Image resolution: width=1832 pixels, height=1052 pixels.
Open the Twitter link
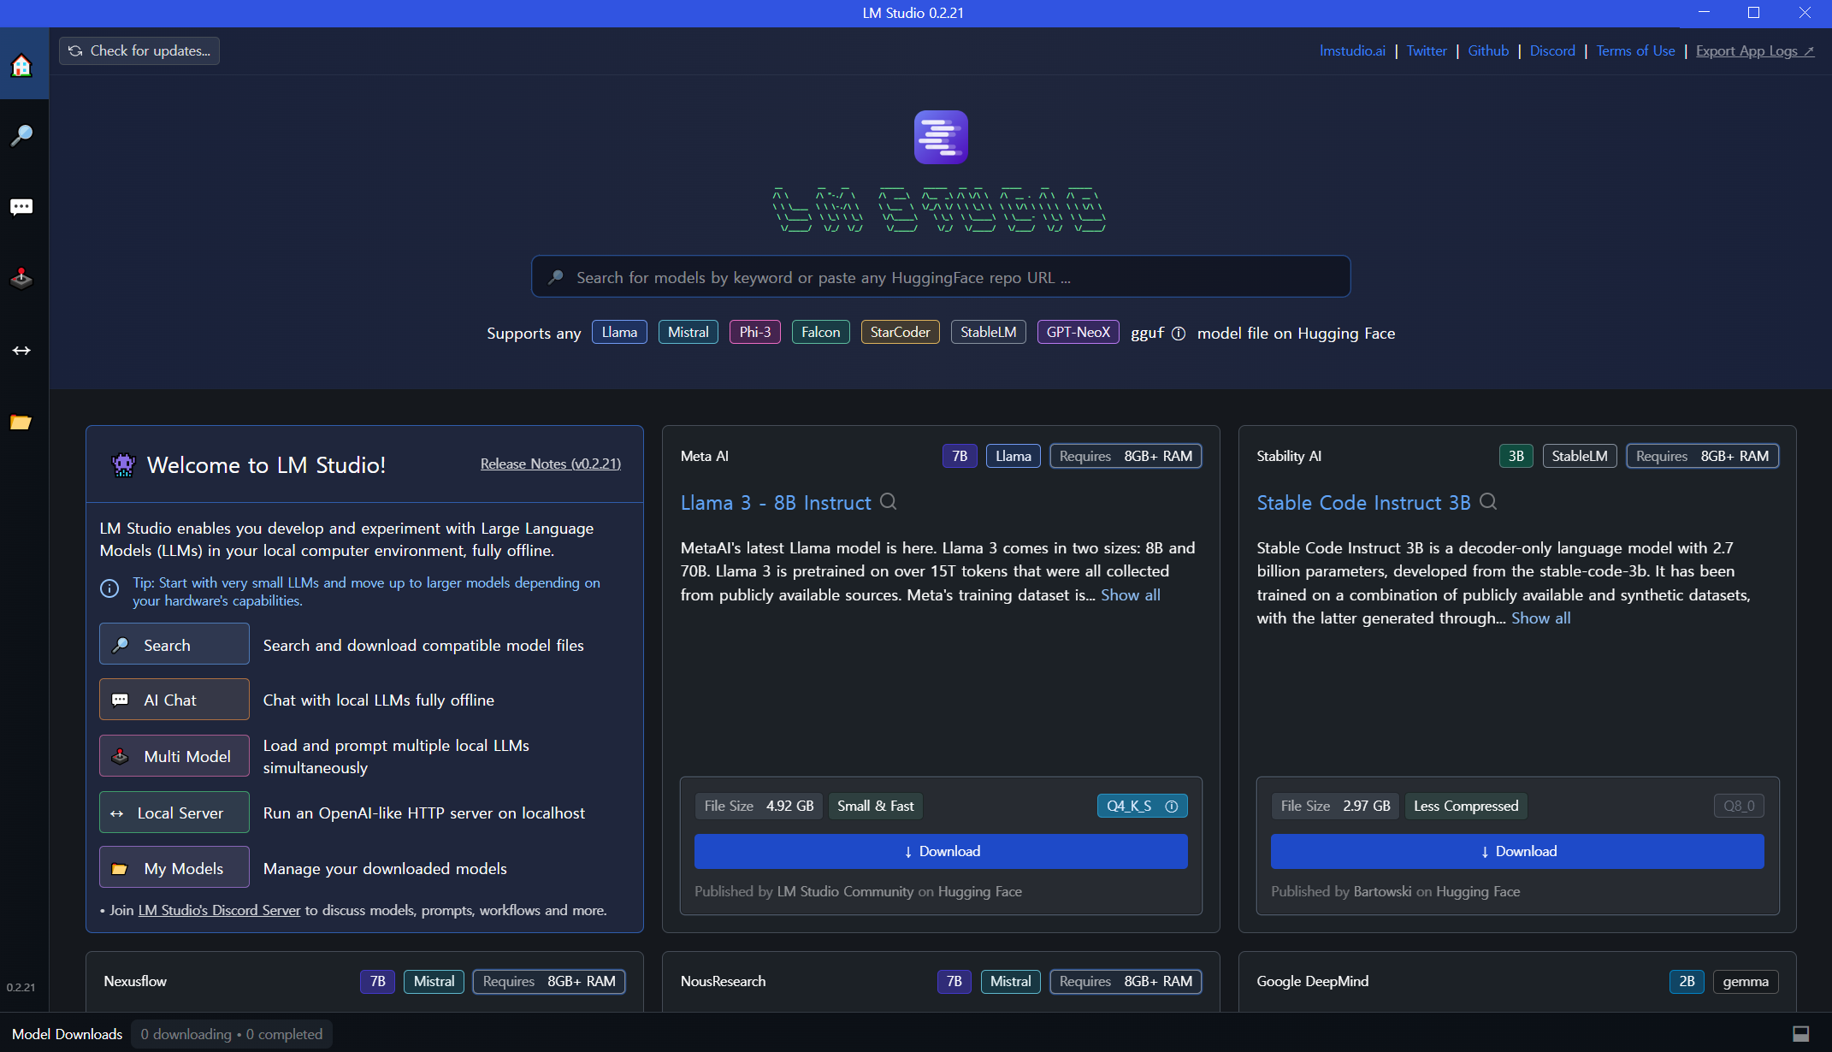1427,51
